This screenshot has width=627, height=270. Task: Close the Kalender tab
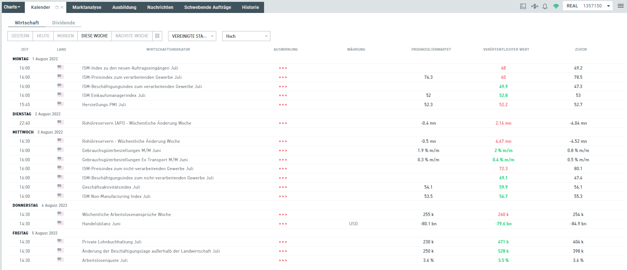coord(62,7)
